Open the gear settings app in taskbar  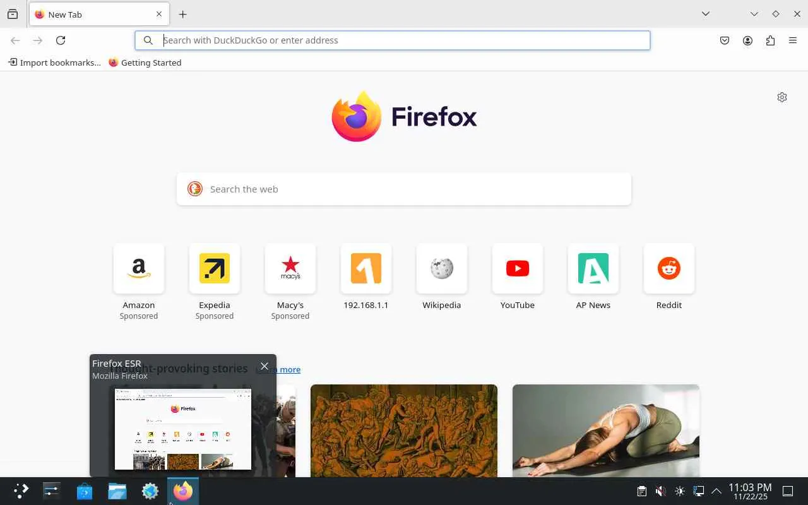[150, 491]
